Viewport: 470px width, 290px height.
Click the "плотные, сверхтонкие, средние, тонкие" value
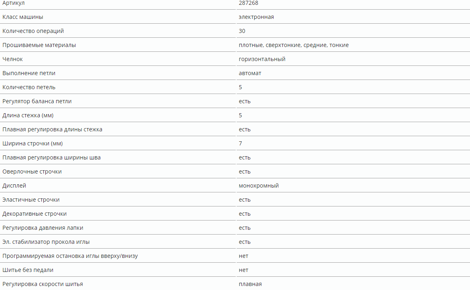point(294,45)
